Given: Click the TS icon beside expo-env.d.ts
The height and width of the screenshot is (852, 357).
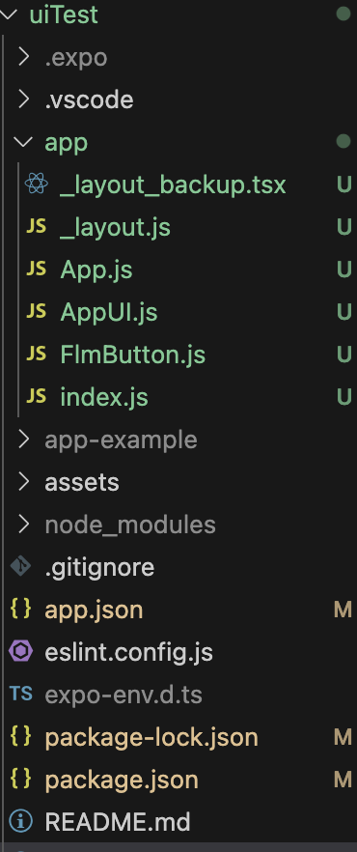Looking at the screenshot, I should coord(20,694).
